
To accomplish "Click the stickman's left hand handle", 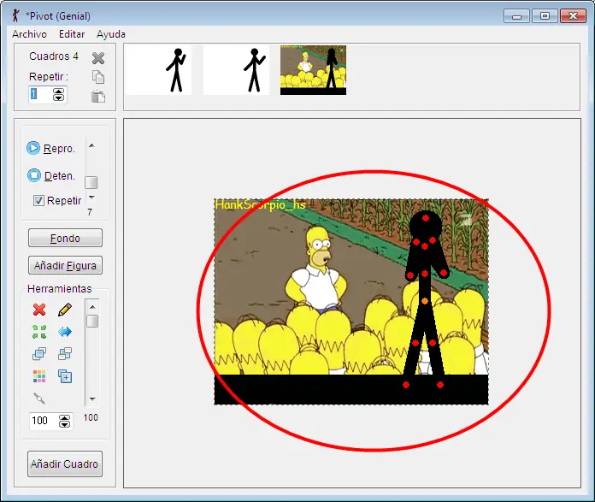I will pos(409,275).
